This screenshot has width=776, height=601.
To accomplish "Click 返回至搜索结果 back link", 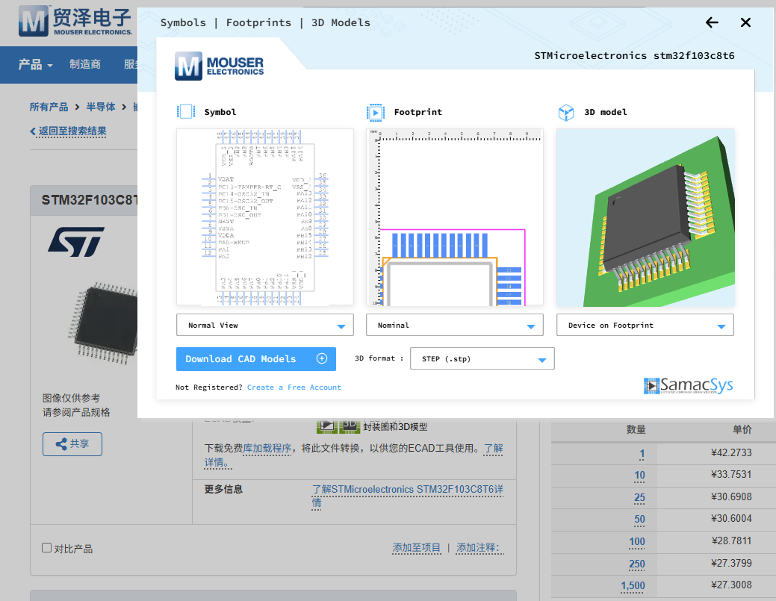I will 68,131.
